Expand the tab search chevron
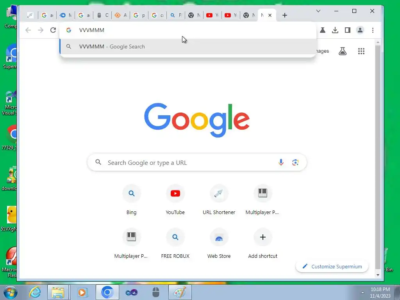400x300 pixels. tap(318, 11)
